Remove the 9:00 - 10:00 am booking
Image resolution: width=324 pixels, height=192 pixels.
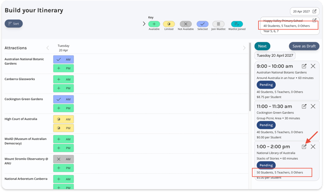(313, 66)
